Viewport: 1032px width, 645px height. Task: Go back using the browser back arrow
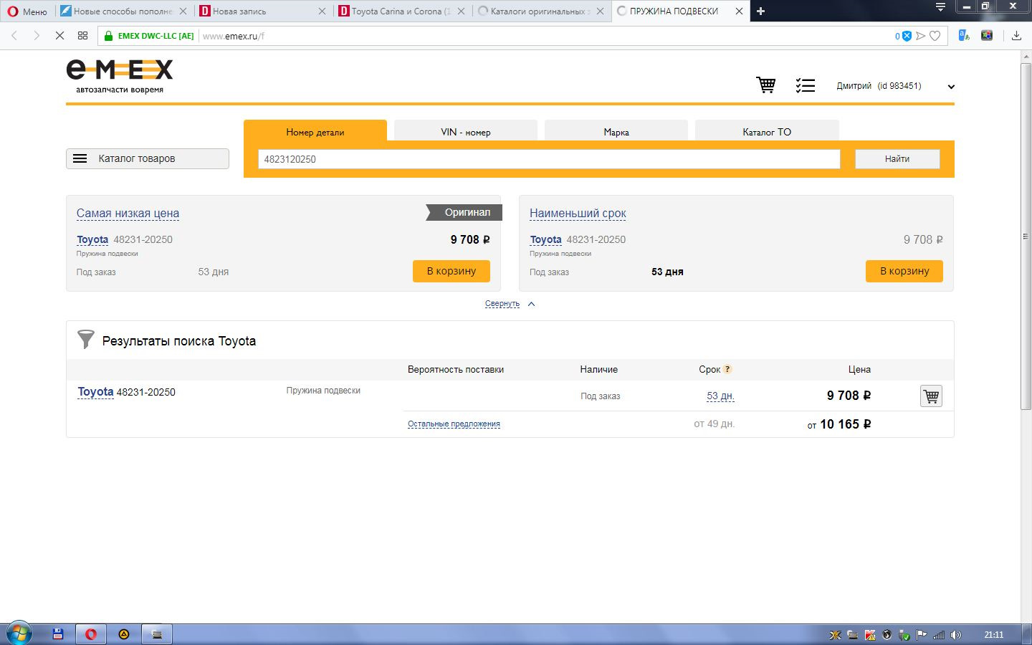14,36
